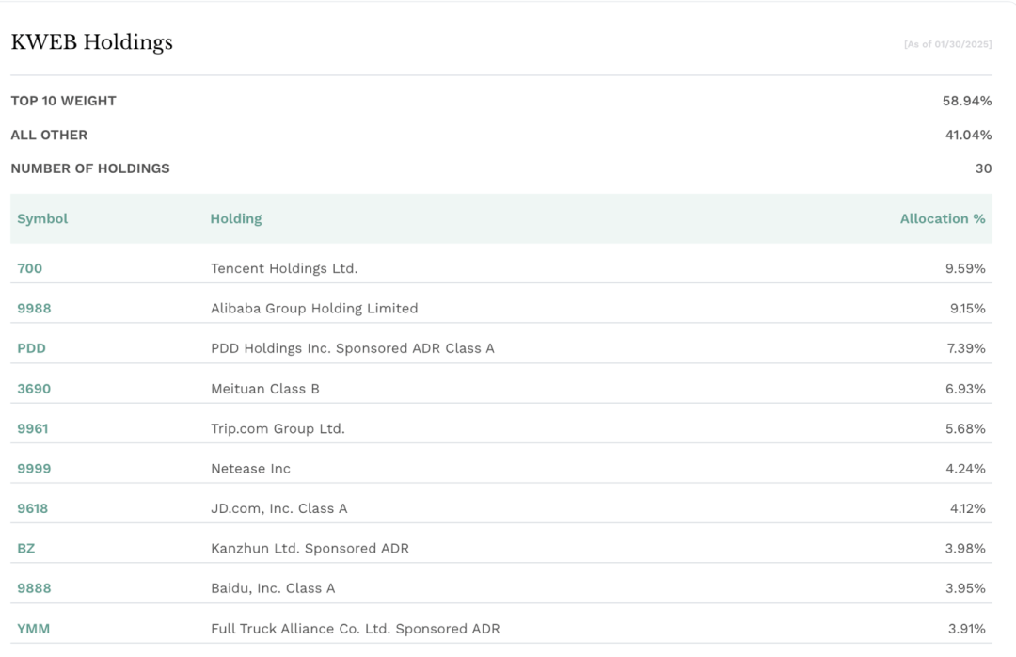The height and width of the screenshot is (657, 1016).
Task: Select Full Truck Alliance holding name
Action: pyautogui.click(x=355, y=629)
